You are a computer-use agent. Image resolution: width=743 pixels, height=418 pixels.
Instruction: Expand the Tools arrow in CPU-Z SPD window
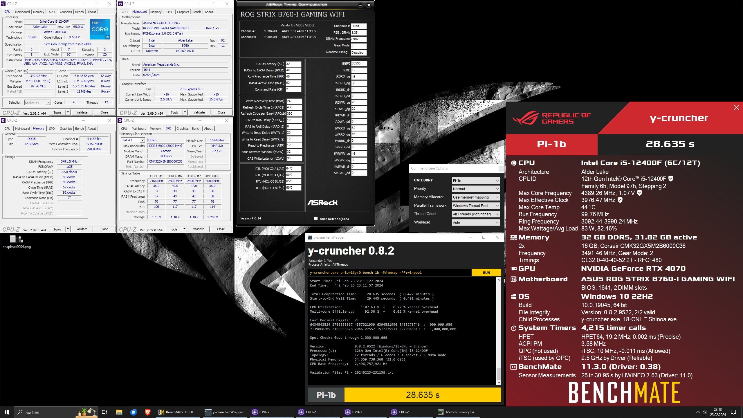pos(184,229)
